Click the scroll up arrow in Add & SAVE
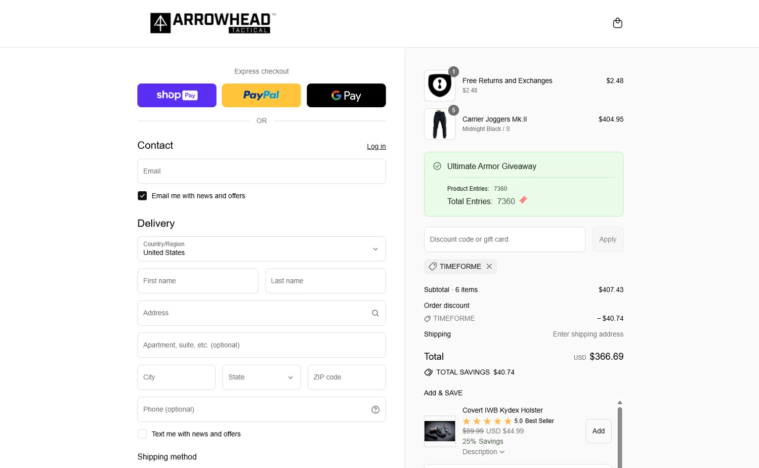The image size is (759, 468). point(620,403)
